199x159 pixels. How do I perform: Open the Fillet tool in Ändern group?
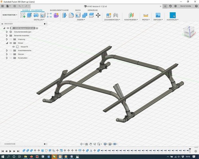tap(71, 15)
